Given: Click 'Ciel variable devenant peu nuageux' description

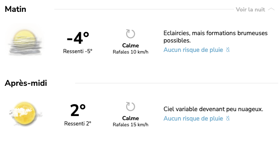Looking at the screenshot, I should 213,109.
